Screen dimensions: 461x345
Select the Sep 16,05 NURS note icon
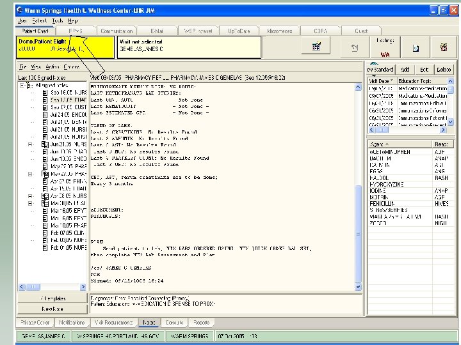coord(44,92)
